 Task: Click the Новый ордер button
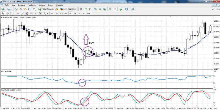(46, 9)
